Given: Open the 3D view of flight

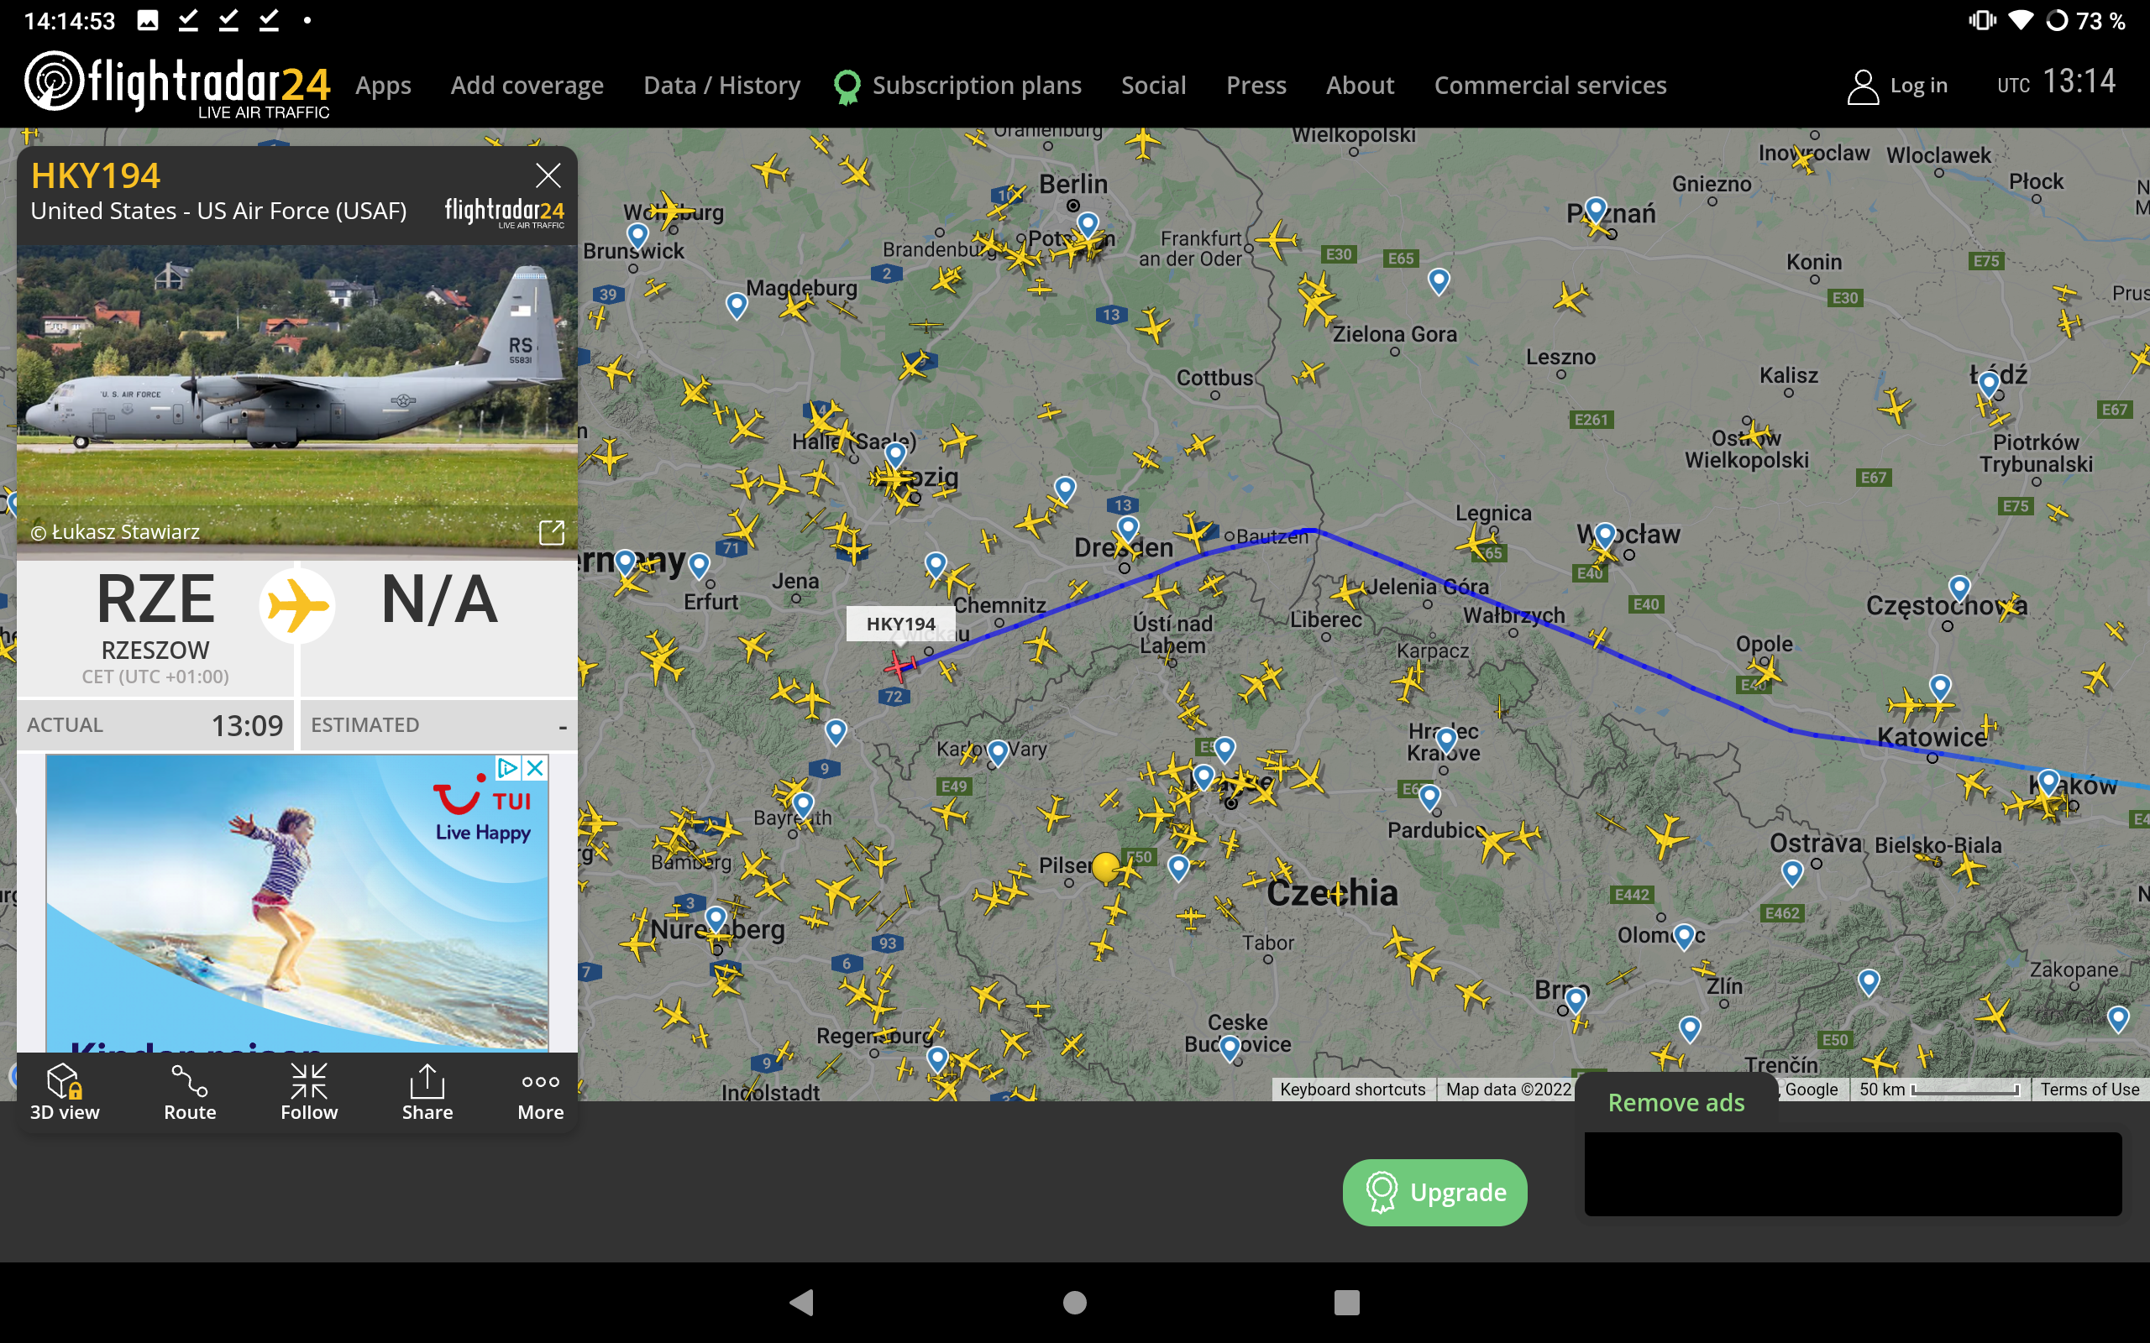Looking at the screenshot, I should pyautogui.click(x=64, y=1093).
